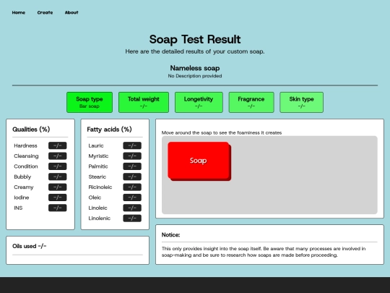Open the Create page link
Image resolution: width=390 pixels, height=293 pixels.
point(45,12)
